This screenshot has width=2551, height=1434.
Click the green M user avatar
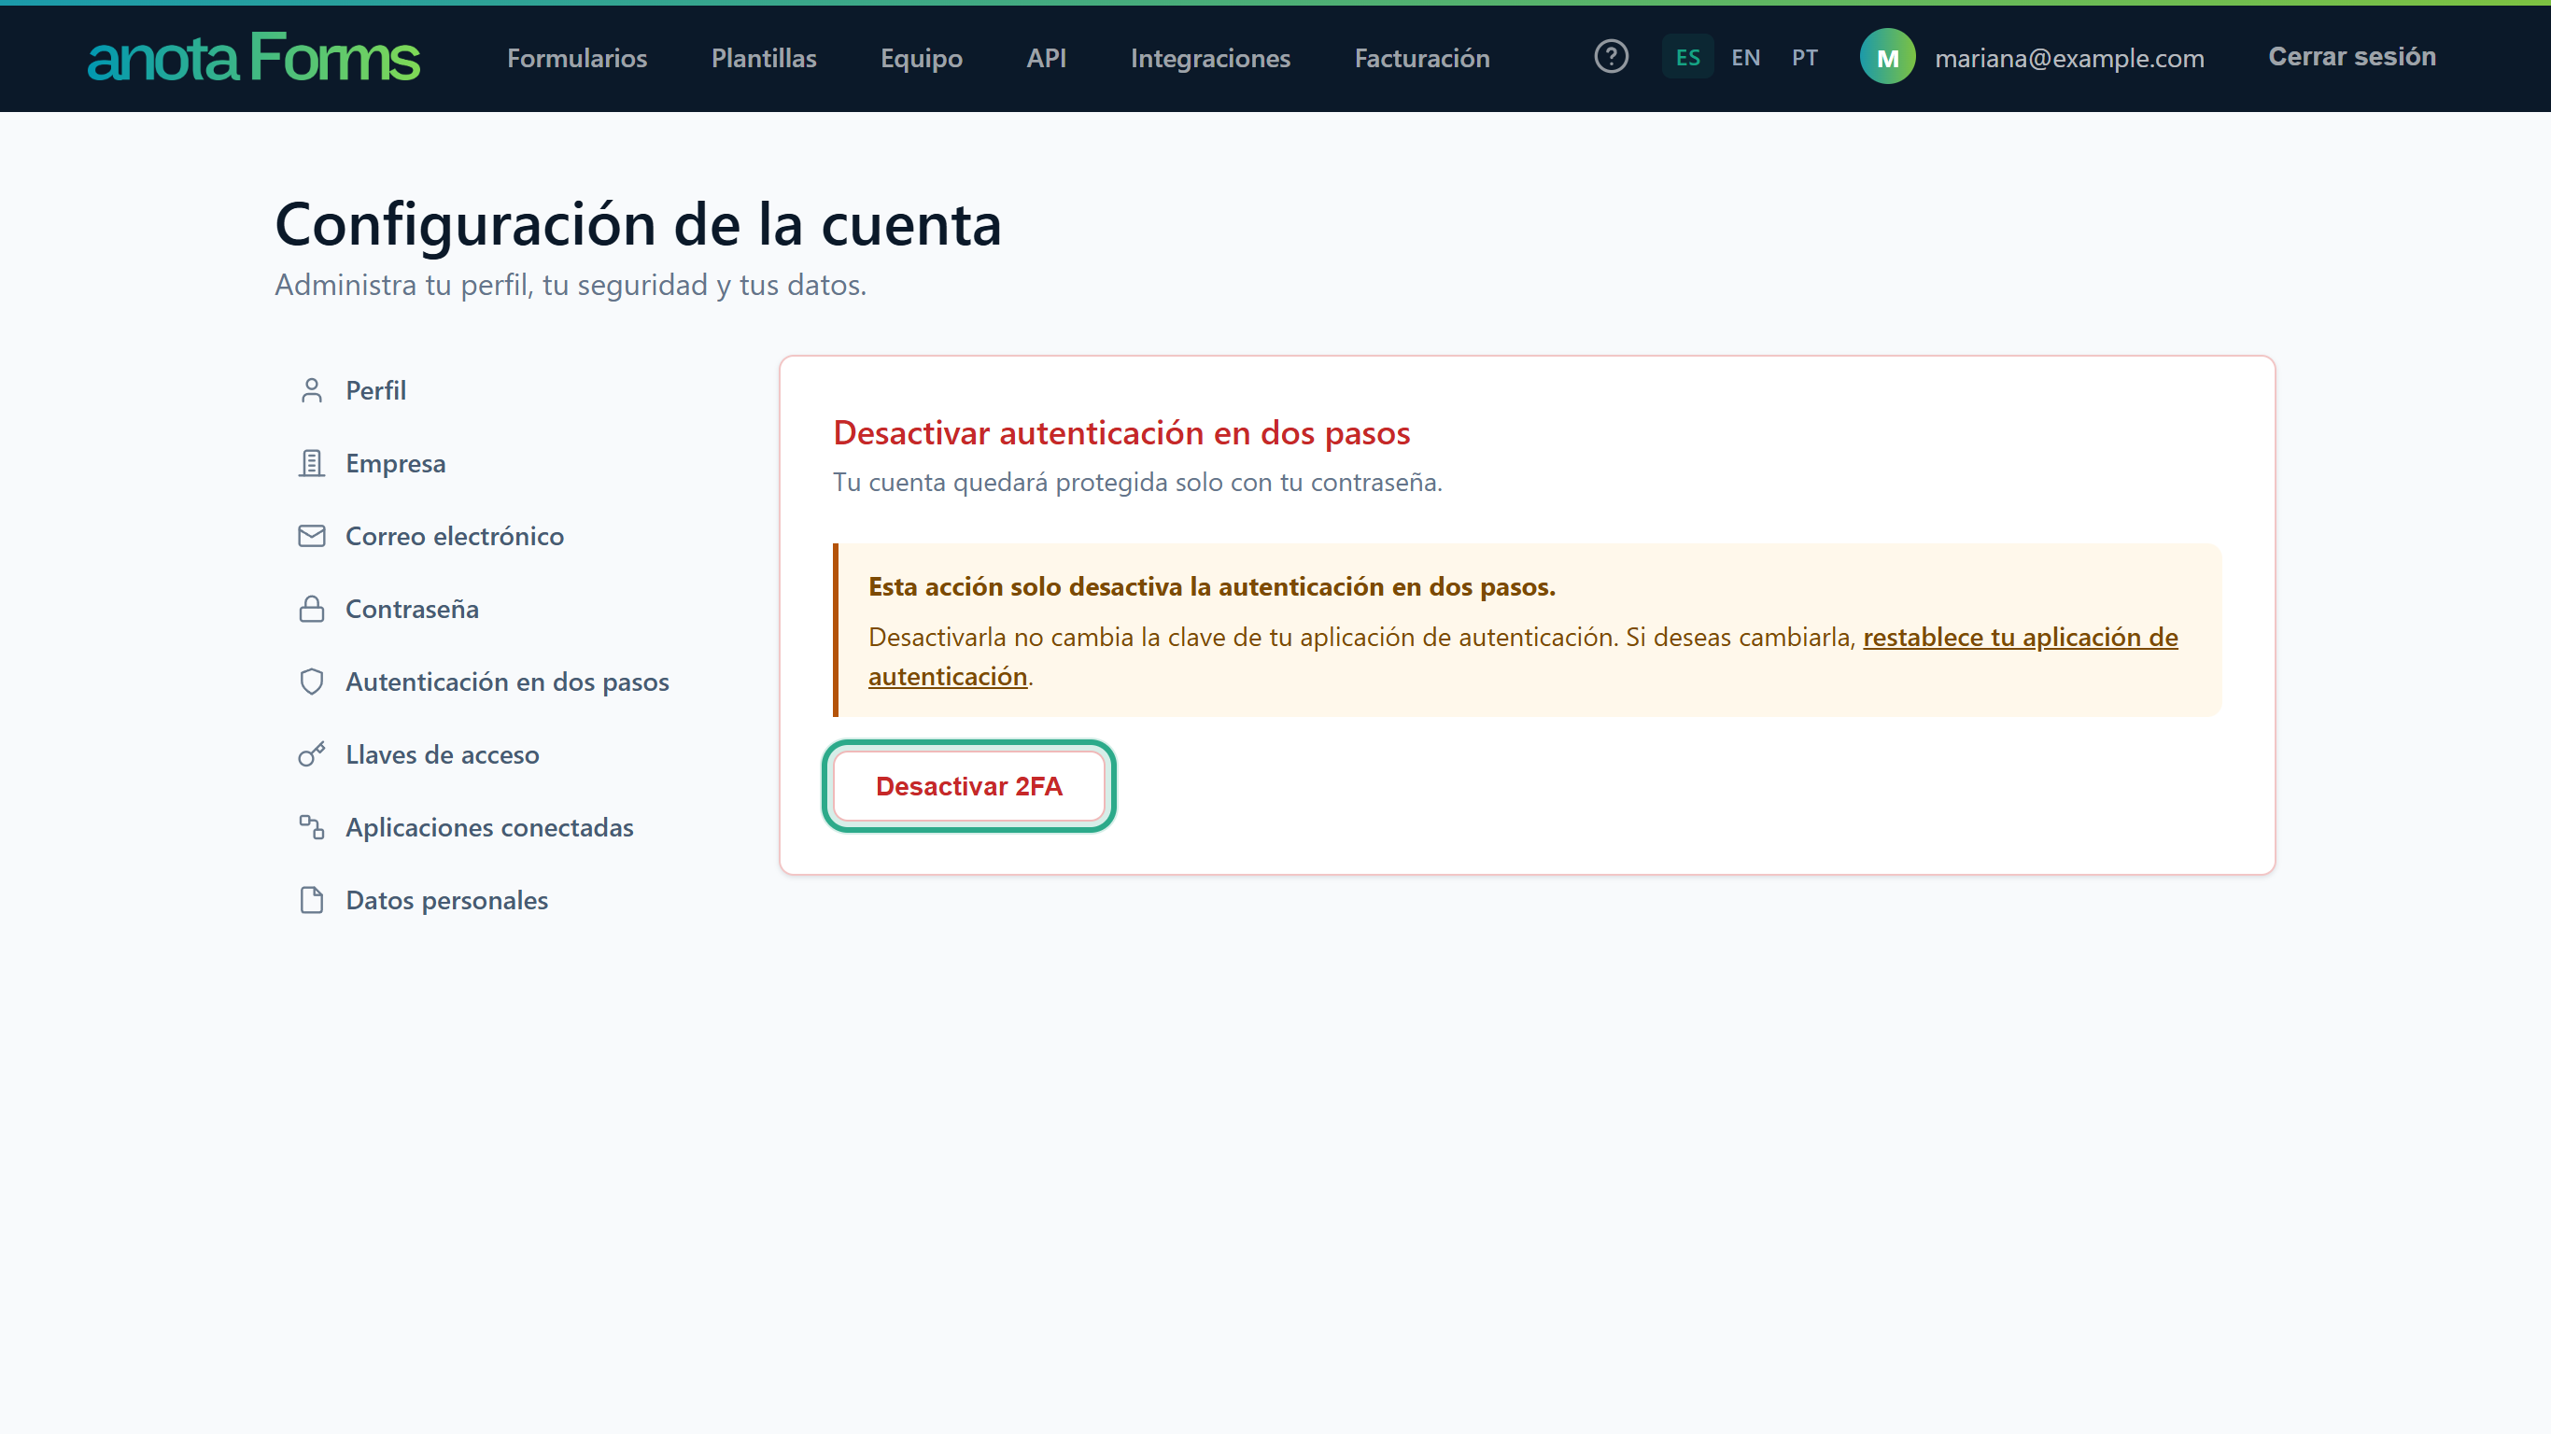tap(1886, 56)
